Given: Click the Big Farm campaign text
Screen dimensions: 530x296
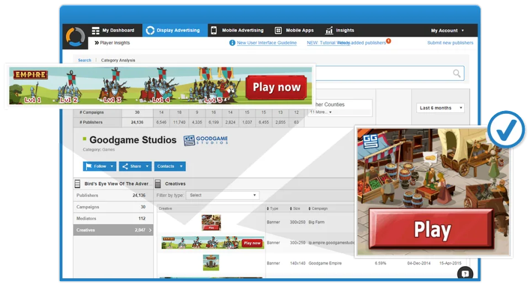Looking at the screenshot, I should [x=316, y=222].
